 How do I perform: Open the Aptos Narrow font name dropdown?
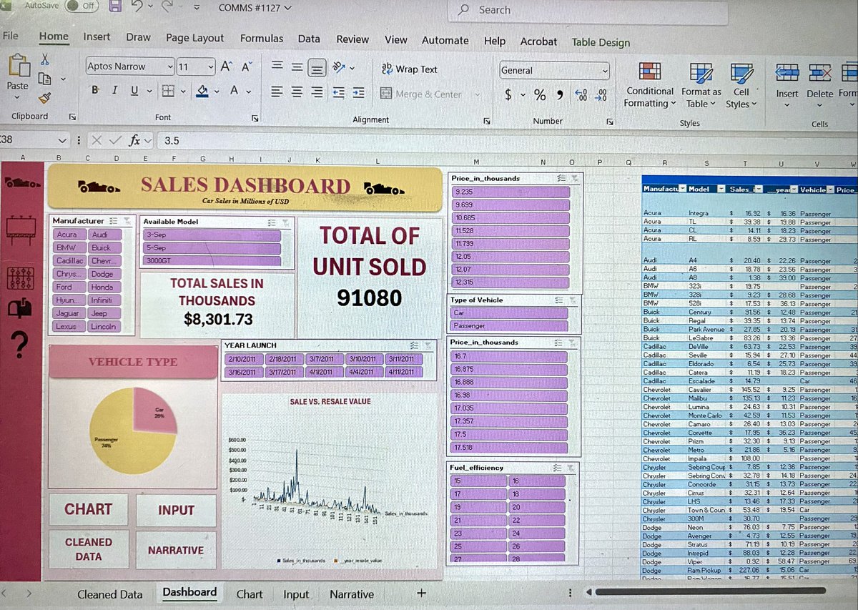click(170, 67)
